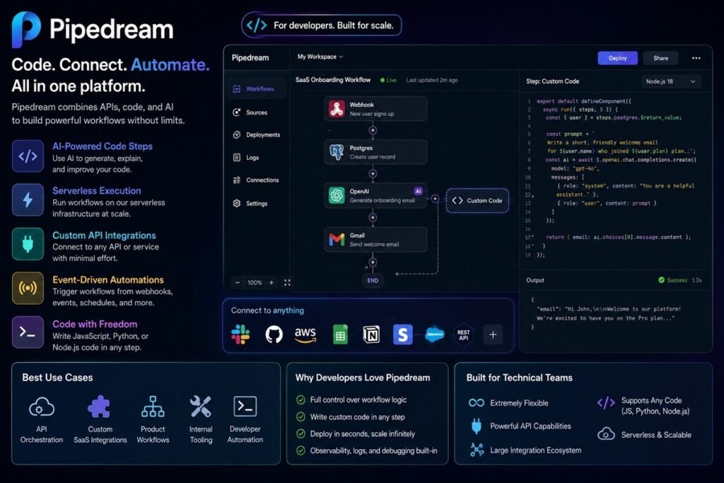Image resolution: width=724 pixels, height=483 pixels.
Task: Click the AI badge on OpenAI step
Action: [x=419, y=191]
